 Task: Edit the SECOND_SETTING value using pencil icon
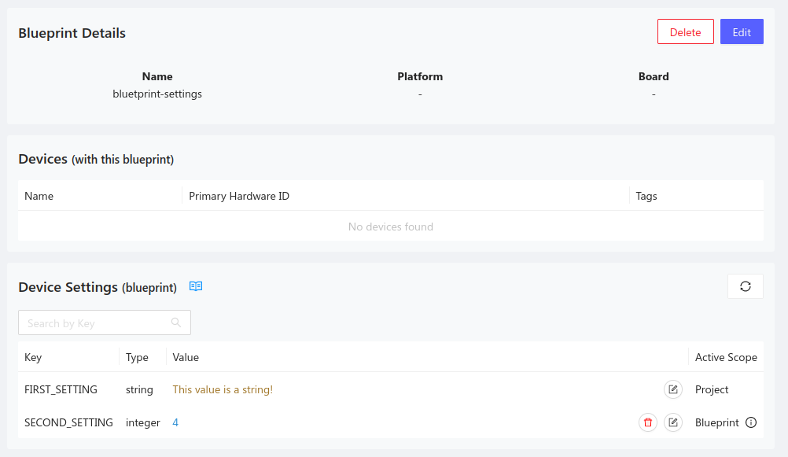click(673, 422)
